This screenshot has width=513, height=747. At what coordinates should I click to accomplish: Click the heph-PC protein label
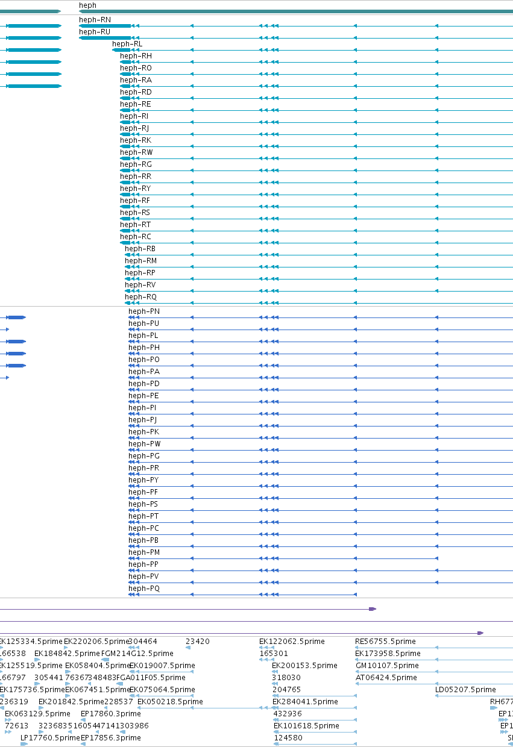point(144,528)
